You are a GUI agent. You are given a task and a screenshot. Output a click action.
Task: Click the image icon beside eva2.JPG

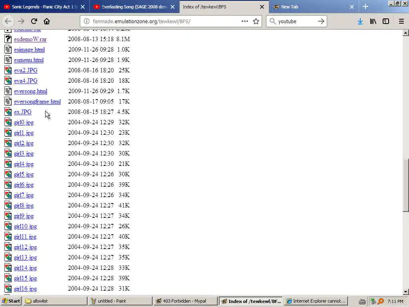8,70
